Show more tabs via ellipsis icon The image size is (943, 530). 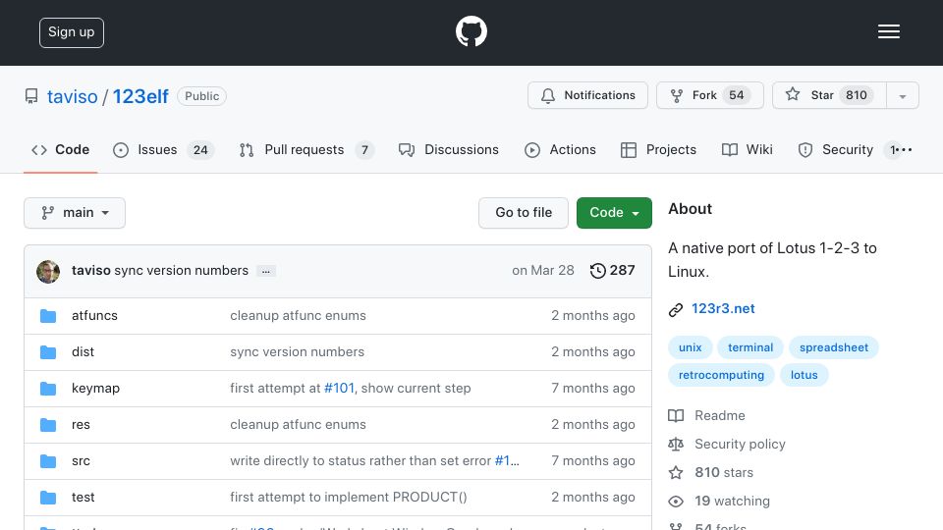pos(904,149)
